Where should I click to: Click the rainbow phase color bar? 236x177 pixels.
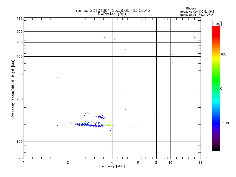point(216,88)
